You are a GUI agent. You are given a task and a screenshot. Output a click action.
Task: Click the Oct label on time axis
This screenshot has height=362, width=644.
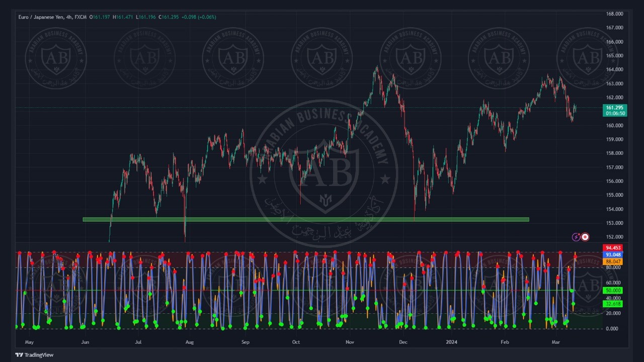(296, 342)
